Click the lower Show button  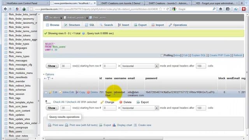[x=52, y=108]
